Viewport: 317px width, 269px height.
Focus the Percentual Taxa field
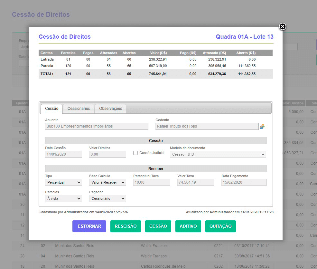152,182
